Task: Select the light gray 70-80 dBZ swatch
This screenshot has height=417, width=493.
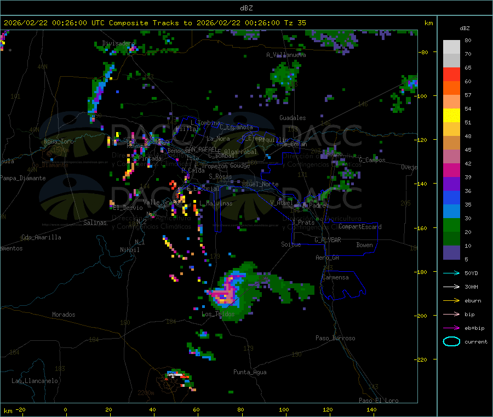Action: 451,47
